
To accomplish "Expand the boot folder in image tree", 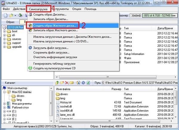I will tap(4, 31).
